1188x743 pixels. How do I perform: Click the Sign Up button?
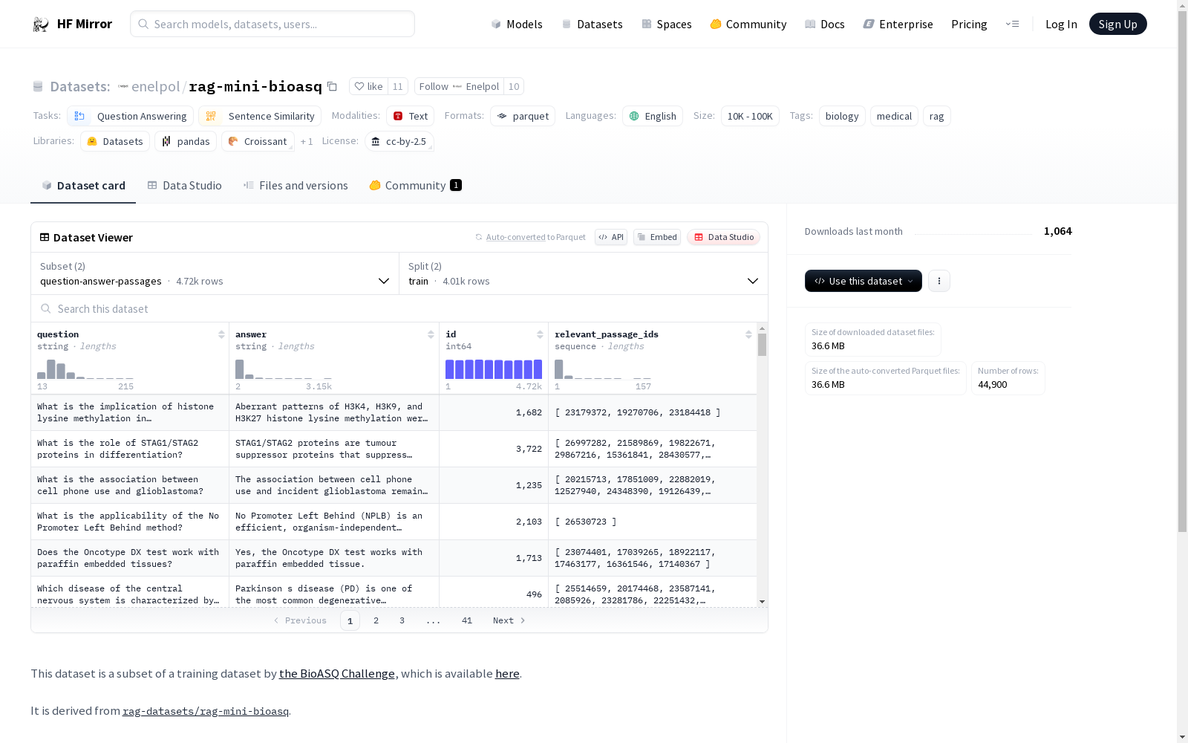pyautogui.click(x=1117, y=24)
